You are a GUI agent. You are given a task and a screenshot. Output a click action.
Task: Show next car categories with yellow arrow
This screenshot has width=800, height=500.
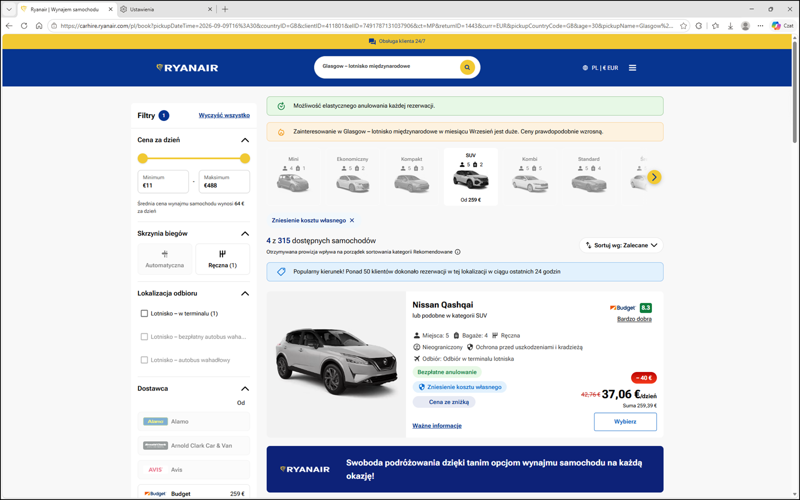[654, 177]
